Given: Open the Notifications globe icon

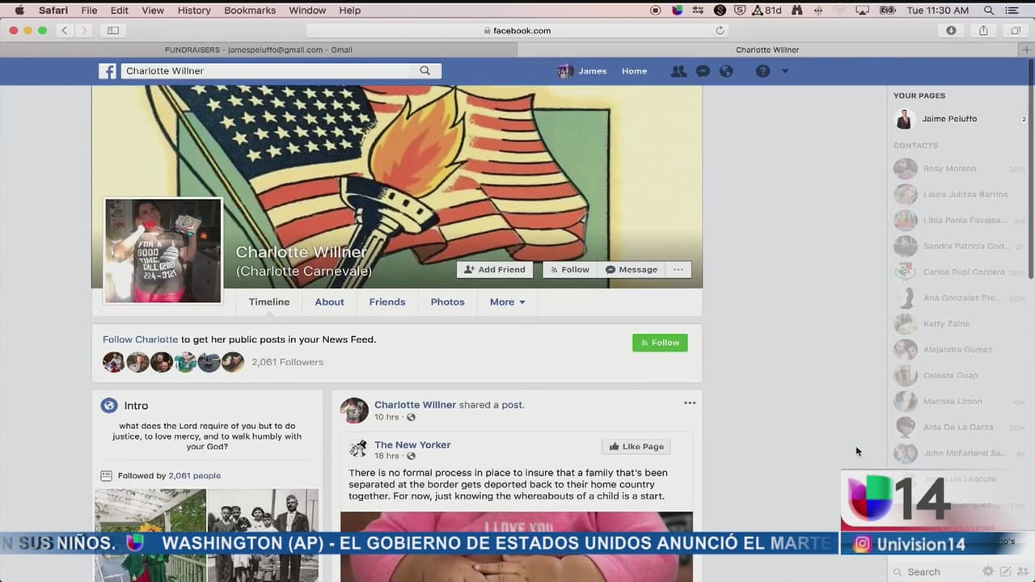Looking at the screenshot, I should [726, 71].
